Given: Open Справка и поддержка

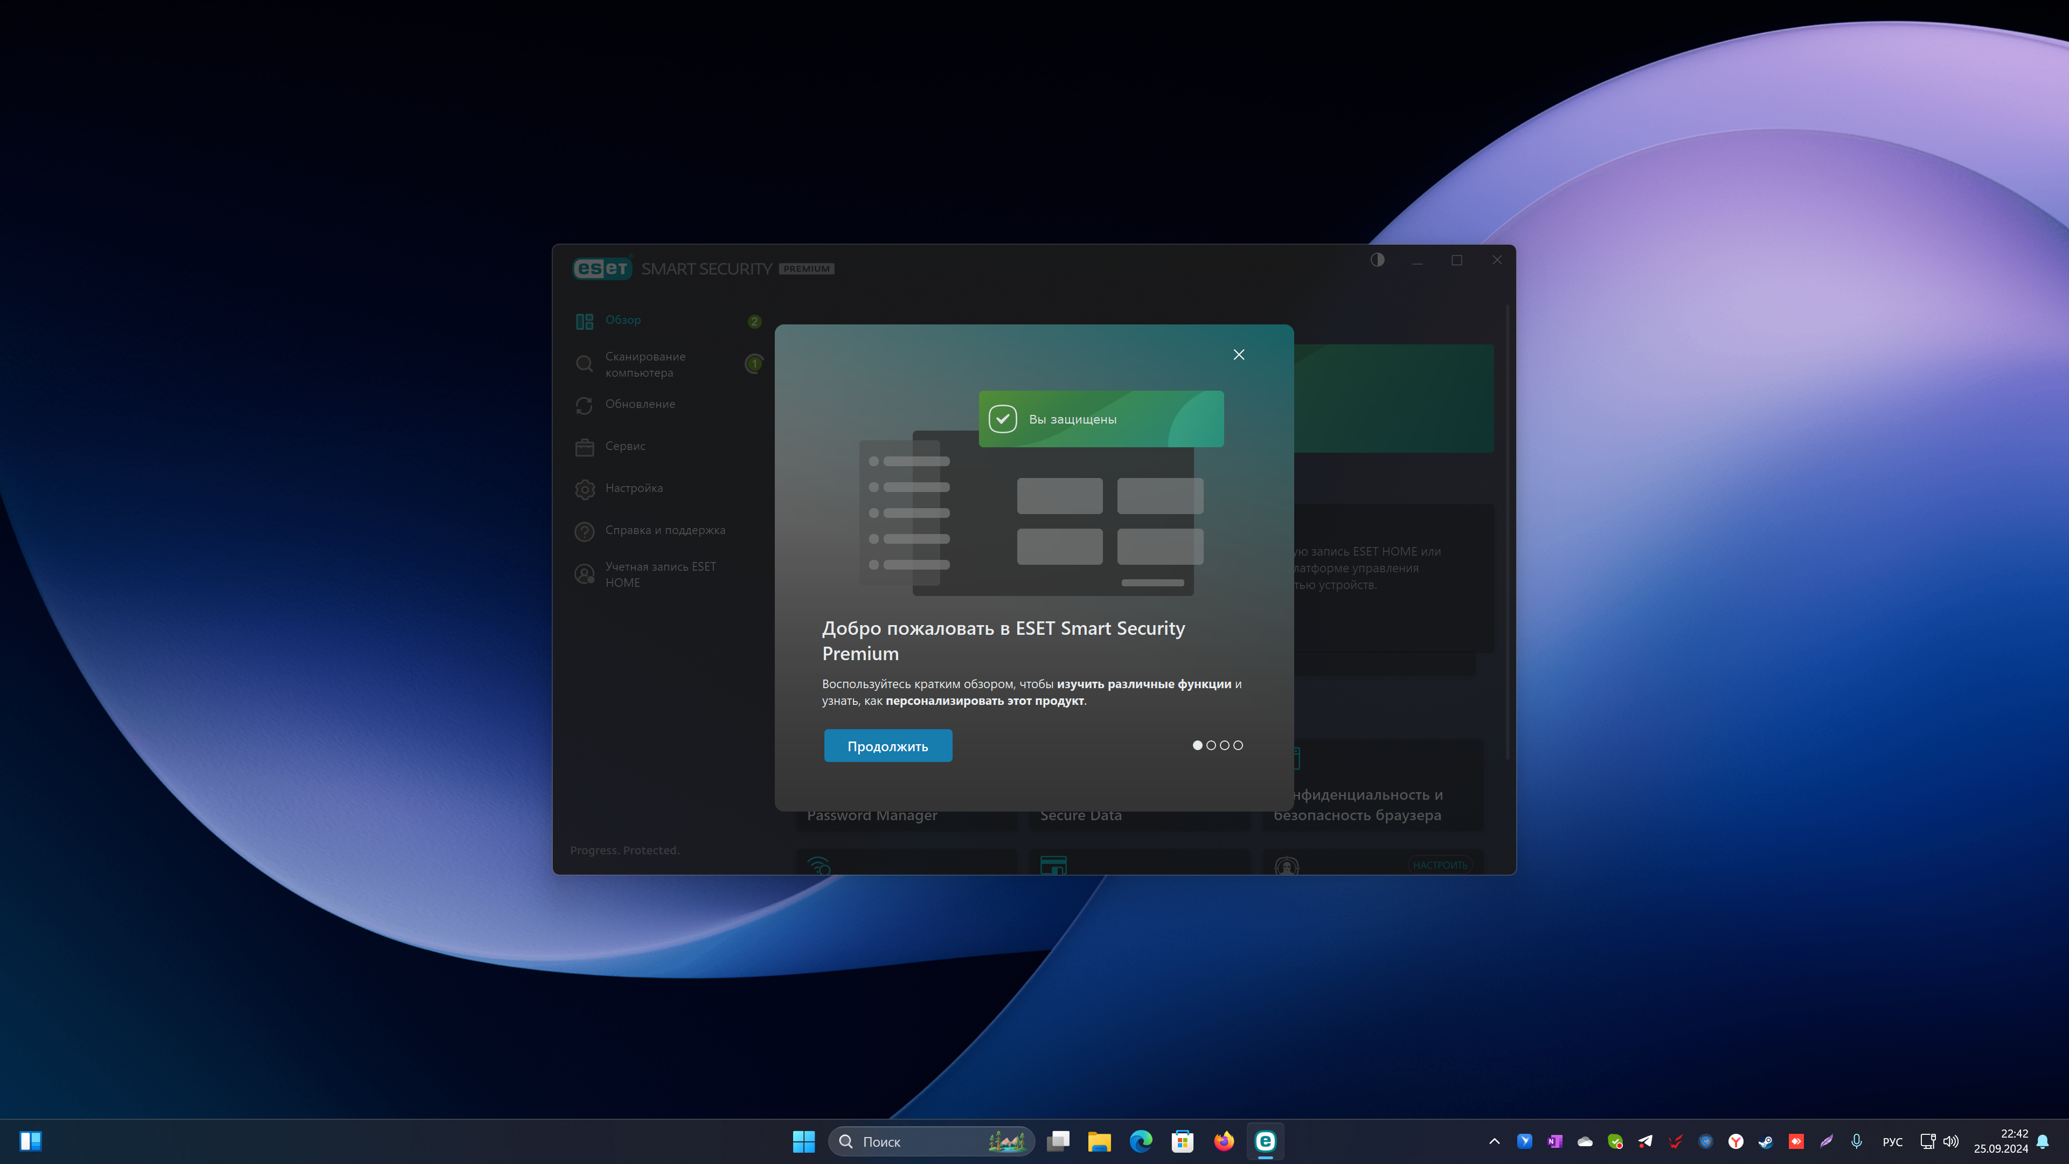Looking at the screenshot, I should click(x=666, y=530).
